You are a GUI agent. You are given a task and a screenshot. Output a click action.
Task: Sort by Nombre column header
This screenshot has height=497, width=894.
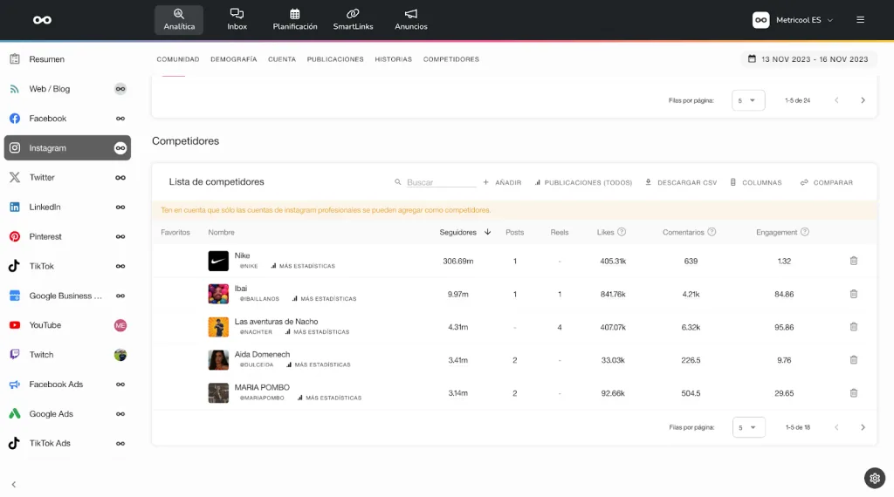pyautogui.click(x=221, y=232)
